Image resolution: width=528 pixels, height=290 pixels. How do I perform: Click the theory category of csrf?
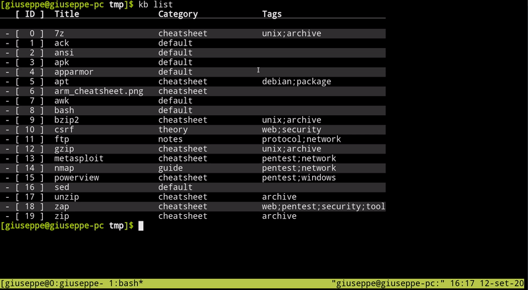[x=173, y=130]
